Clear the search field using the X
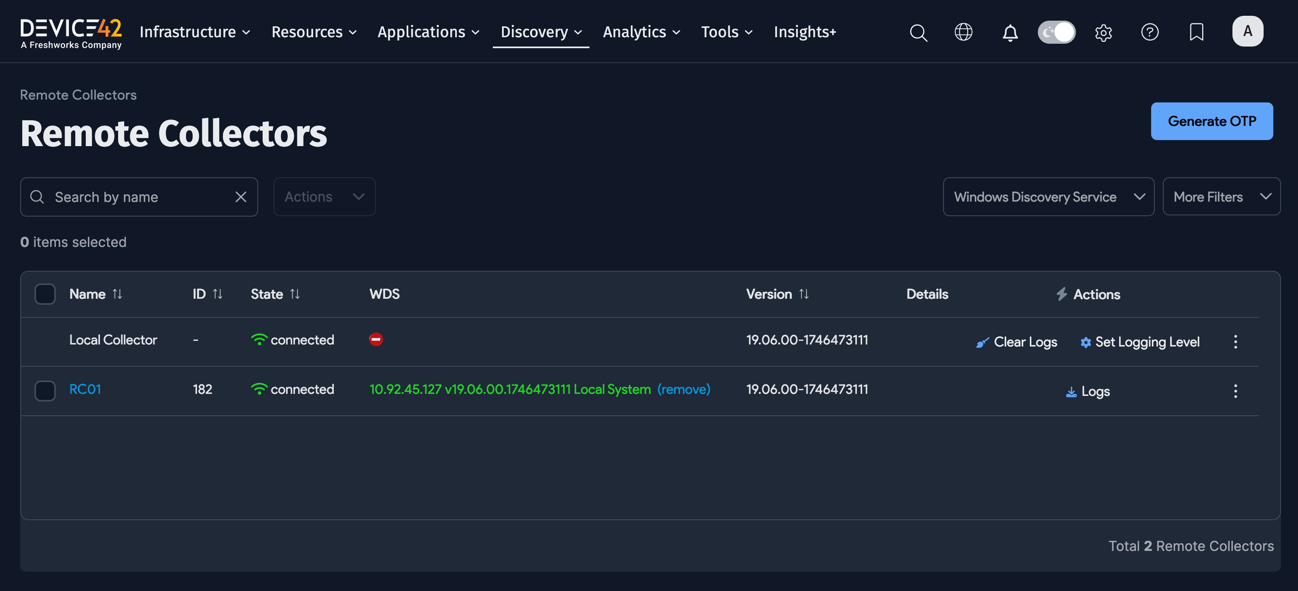Image resolution: width=1298 pixels, height=591 pixels. coord(241,197)
